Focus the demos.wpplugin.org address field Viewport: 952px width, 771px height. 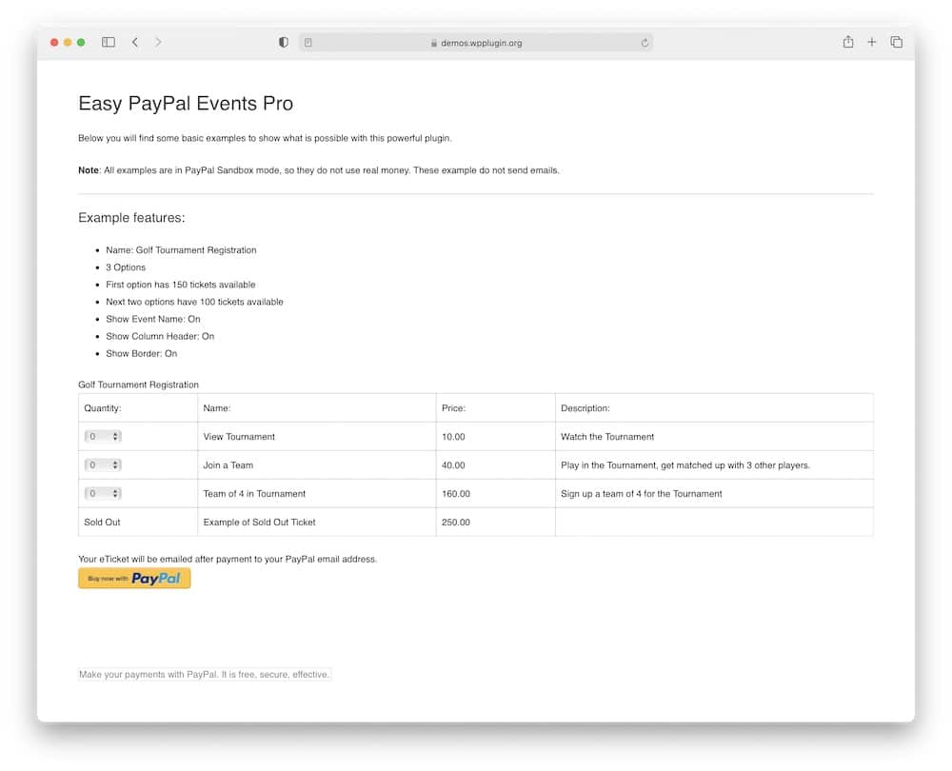[475, 43]
